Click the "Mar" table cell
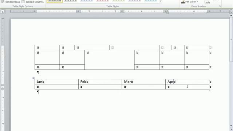The image size is (233, 131). click(144, 82)
